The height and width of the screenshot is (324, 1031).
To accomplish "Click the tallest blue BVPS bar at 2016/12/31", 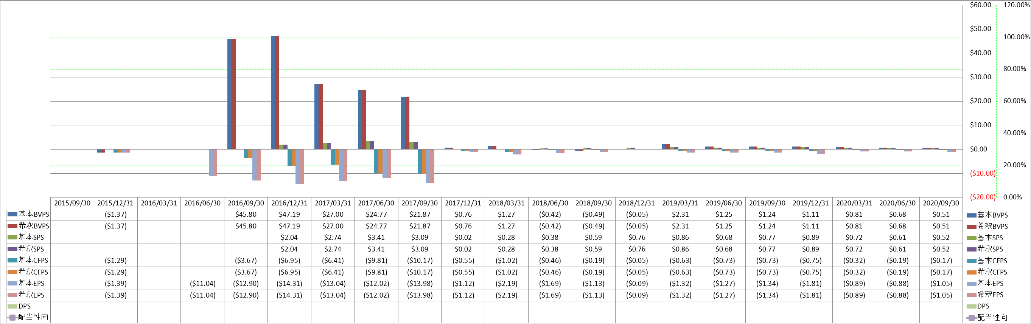I will 273,93.
